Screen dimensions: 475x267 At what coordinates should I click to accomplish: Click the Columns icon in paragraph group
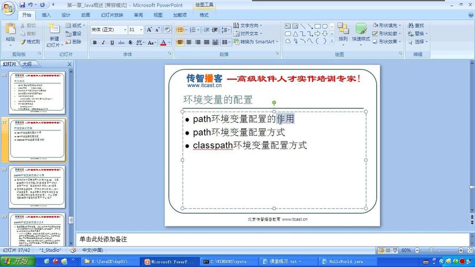(x=226, y=42)
